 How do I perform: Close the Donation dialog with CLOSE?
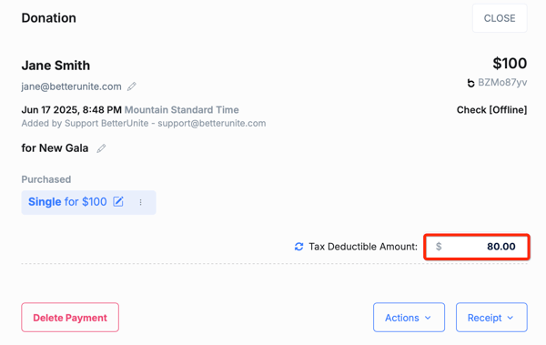[500, 18]
